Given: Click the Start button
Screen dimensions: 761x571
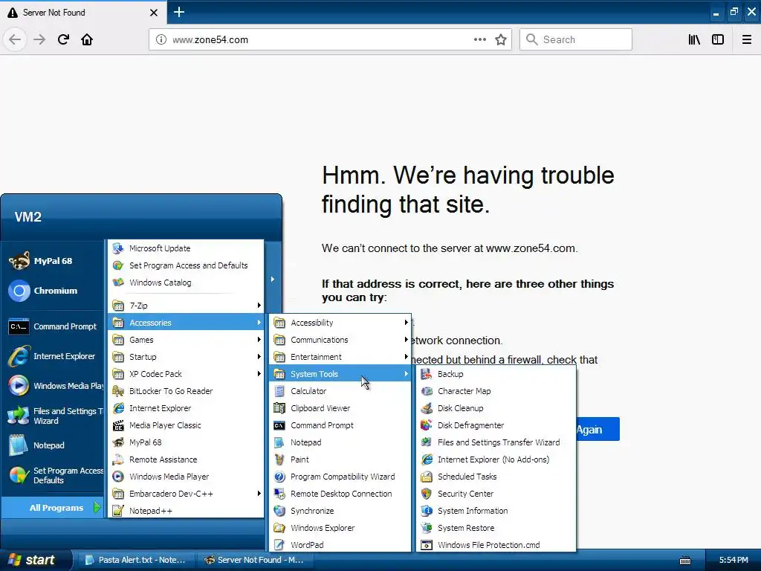Looking at the screenshot, I should coord(34,560).
